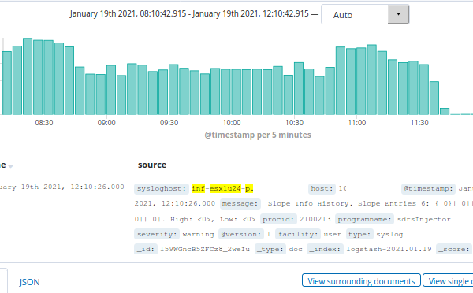The height and width of the screenshot is (293, 473).
Task: Sort by the Time column arrow
Action: click(10, 166)
